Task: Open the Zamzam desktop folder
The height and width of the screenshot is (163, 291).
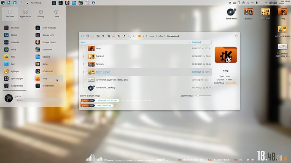Action: pos(248,14)
